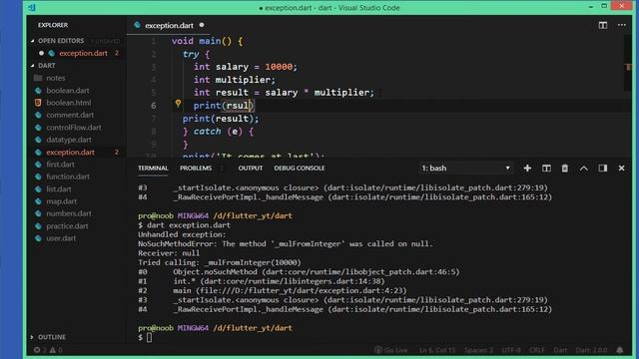The image size is (639, 359).
Task: Click Spaces: 2 indentation setting
Action: [x=478, y=350]
